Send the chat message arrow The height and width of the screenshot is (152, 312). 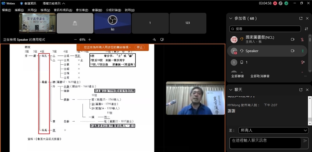click(x=305, y=141)
